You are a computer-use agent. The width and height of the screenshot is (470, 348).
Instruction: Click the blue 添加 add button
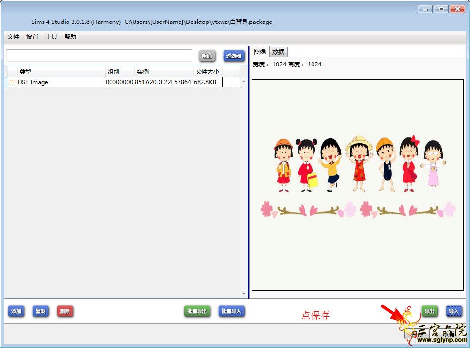(x=16, y=311)
